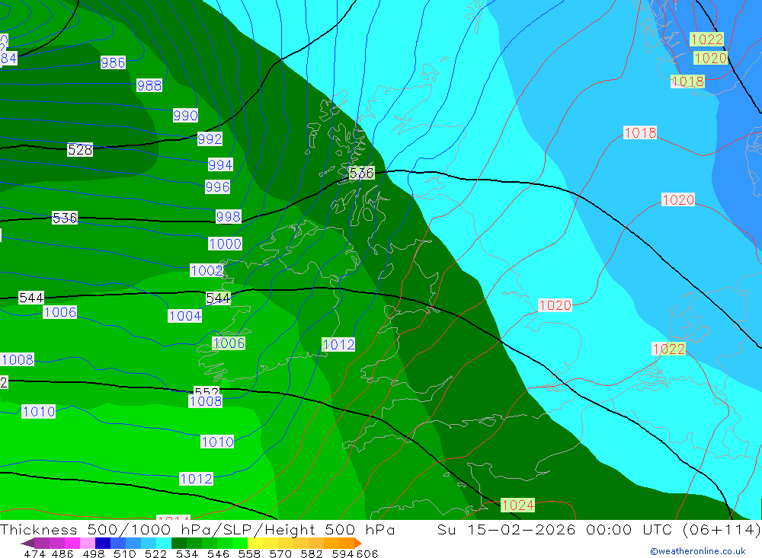Image resolution: width=762 pixels, height=558 pixels.
Task: Select the black 528 height label
Action: (x=80, y=149)
